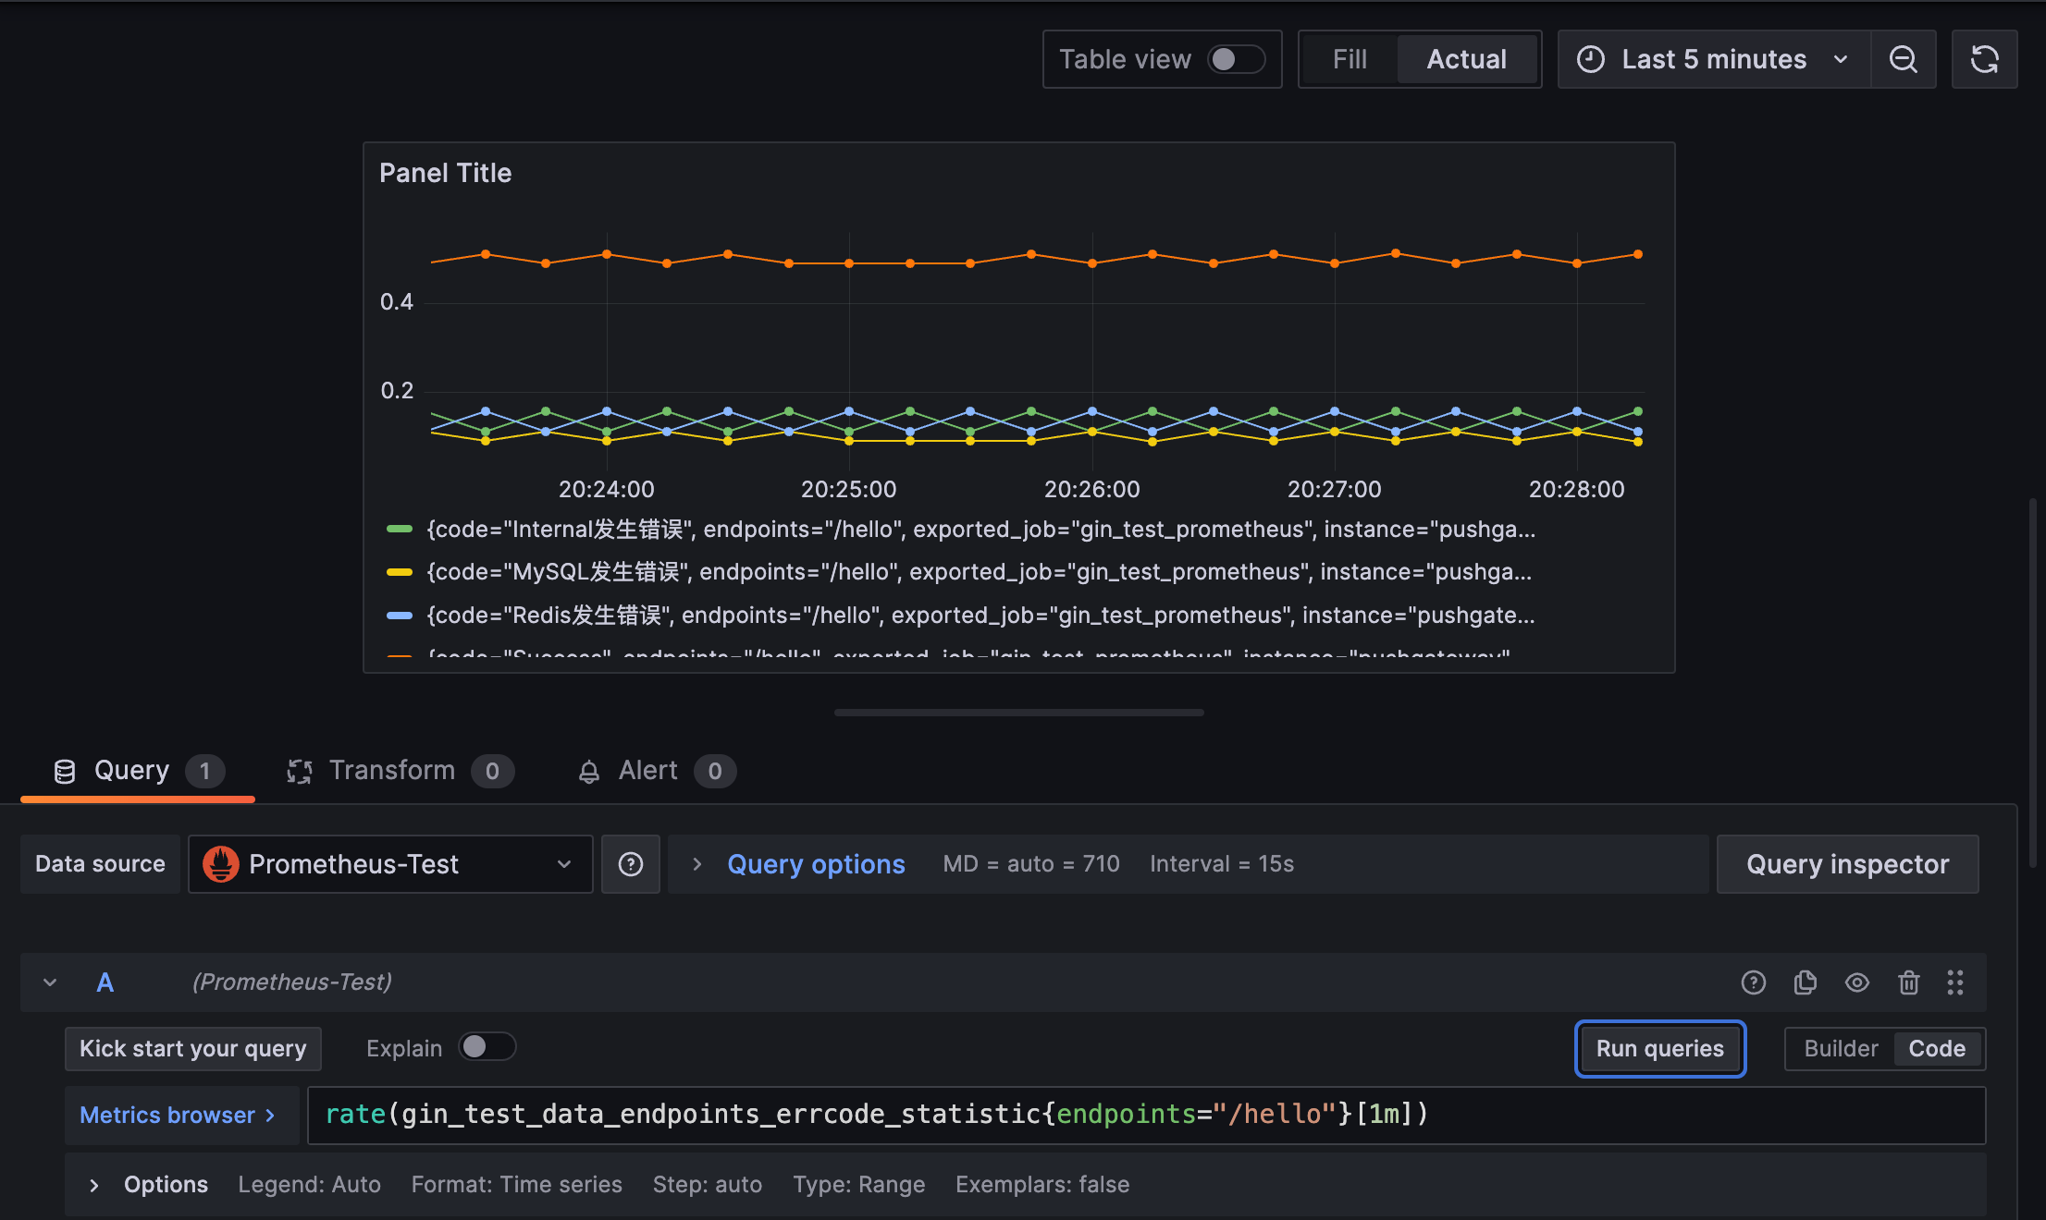Click the Type: Range text

[858, 1185]
